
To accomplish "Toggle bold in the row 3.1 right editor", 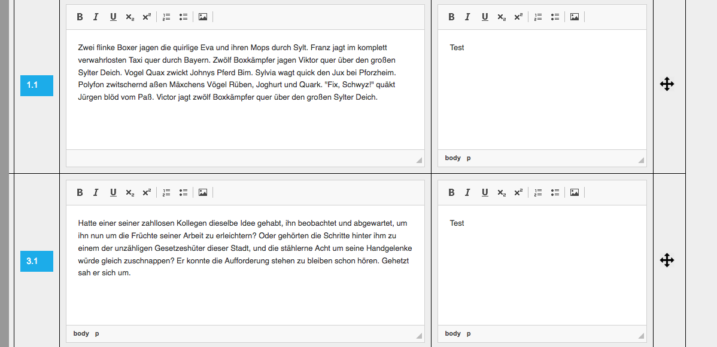I will (451, 192).
